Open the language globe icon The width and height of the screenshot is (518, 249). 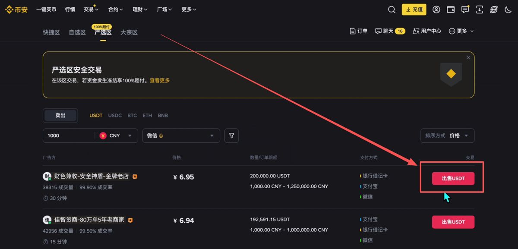[493, 9]
